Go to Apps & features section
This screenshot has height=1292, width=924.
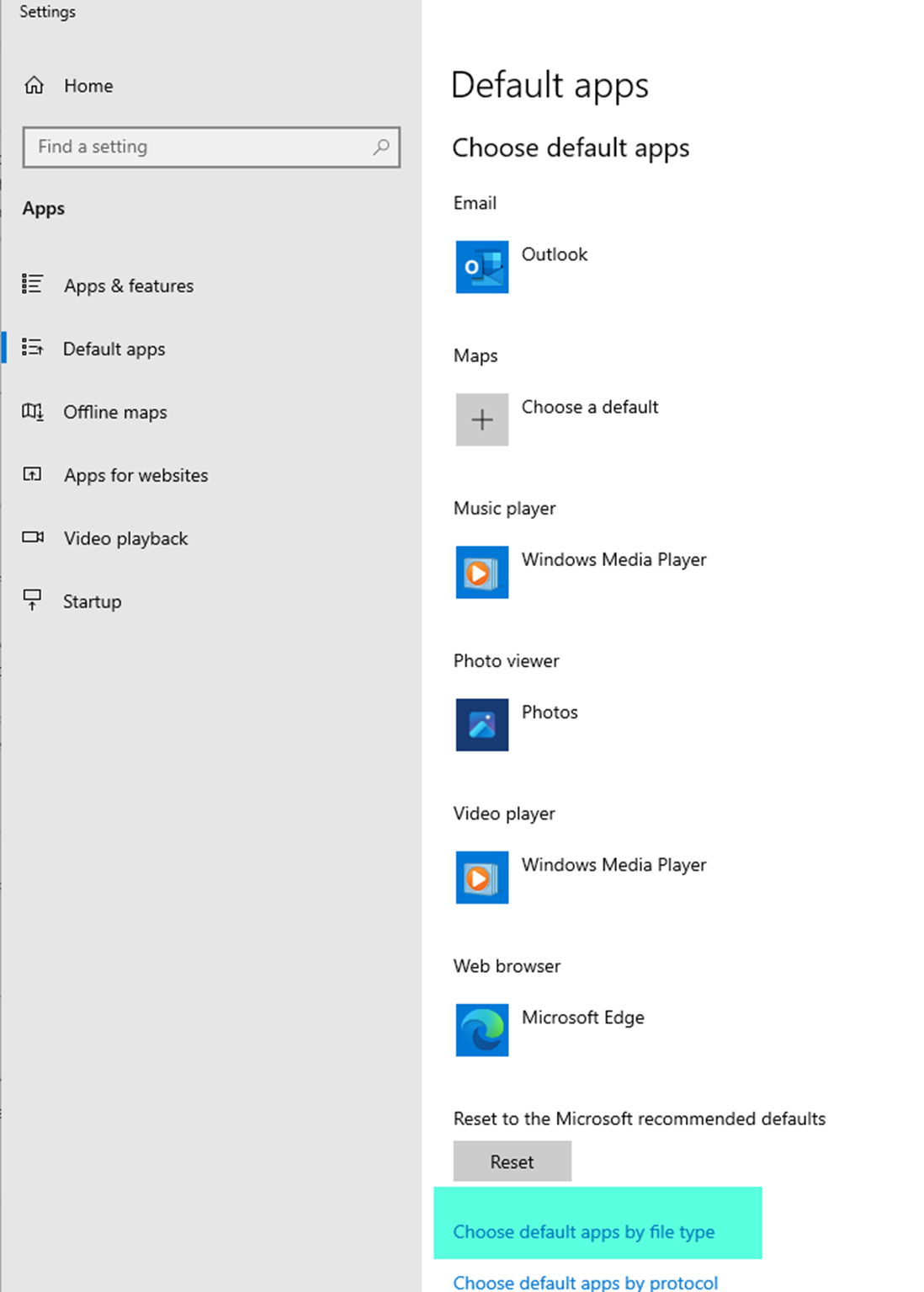(x=129, y=286)
